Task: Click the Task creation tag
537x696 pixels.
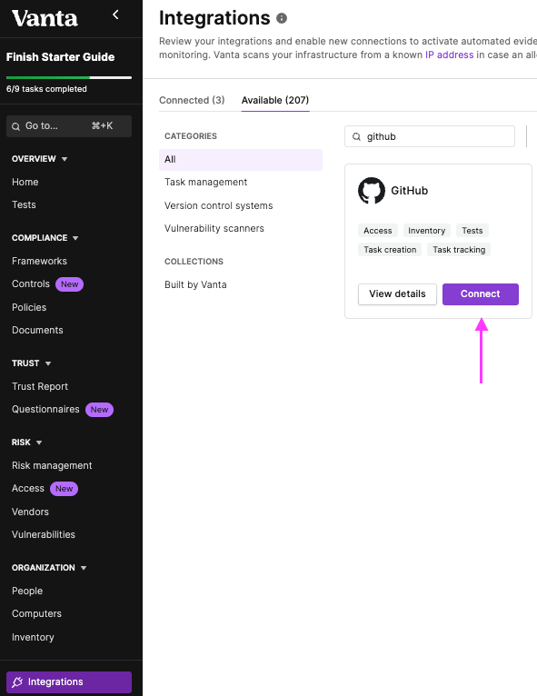Action: [390, 250]
